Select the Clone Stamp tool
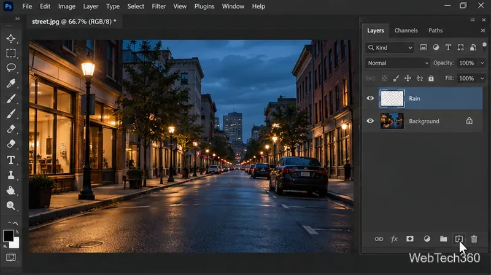 coord(11,175)
